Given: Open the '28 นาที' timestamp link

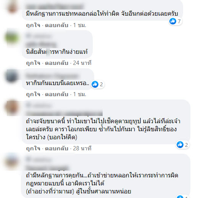Looking at the screenshot, I should tap(82, 148).
